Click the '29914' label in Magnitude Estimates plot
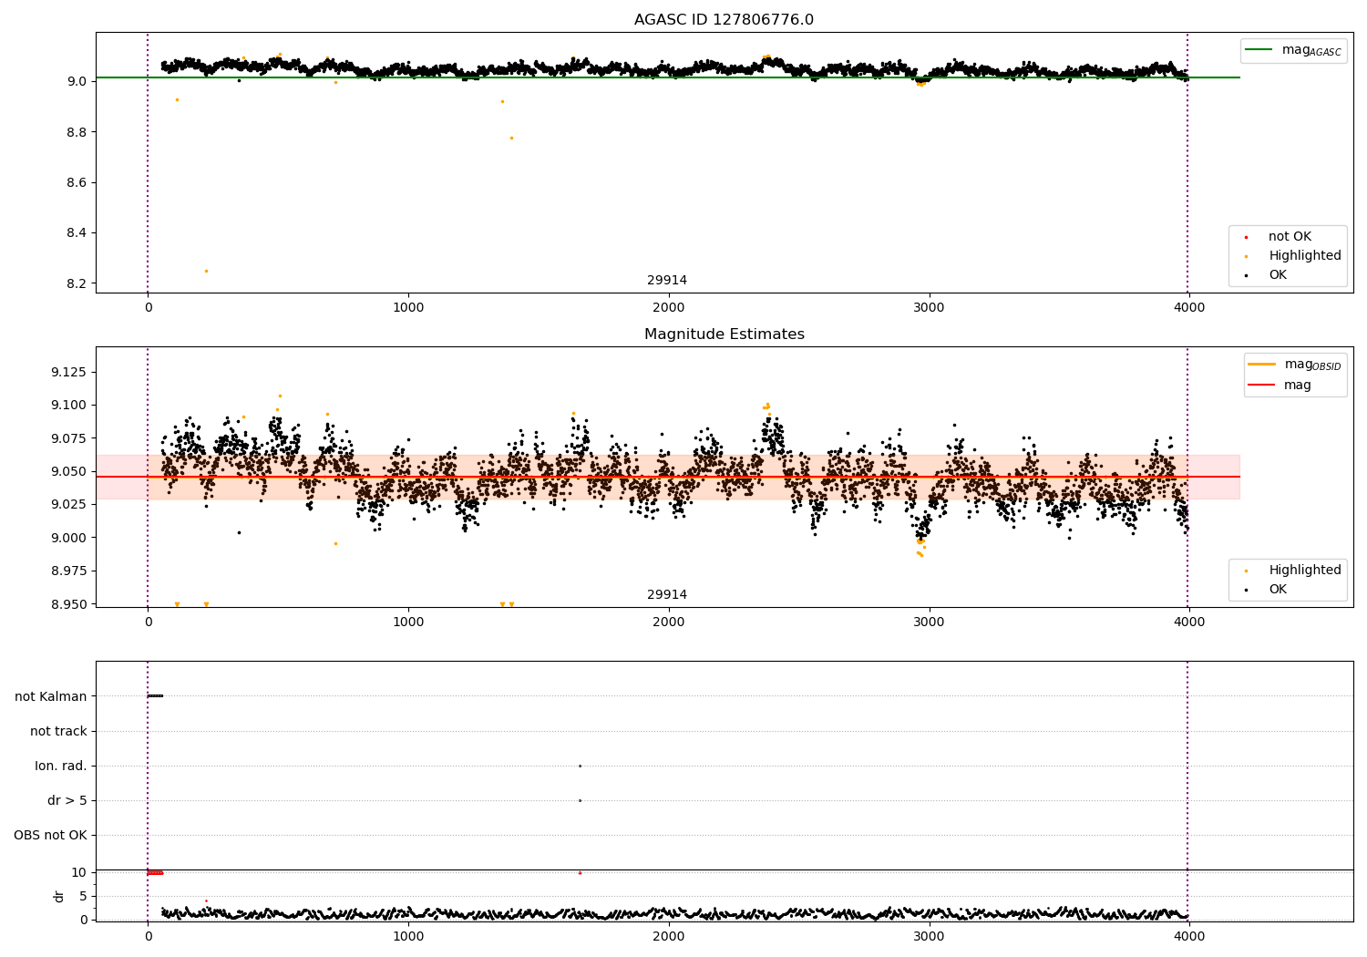Image resolution: width=1367 pixels, height=957 pixels. pos(667,595)
